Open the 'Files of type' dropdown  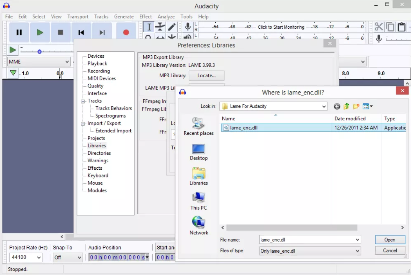[x=357, y=251]
